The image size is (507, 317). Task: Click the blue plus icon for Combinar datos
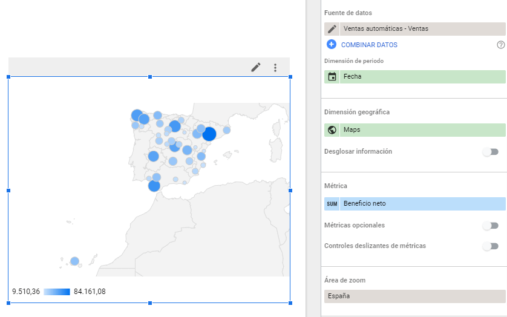[332, 44]
